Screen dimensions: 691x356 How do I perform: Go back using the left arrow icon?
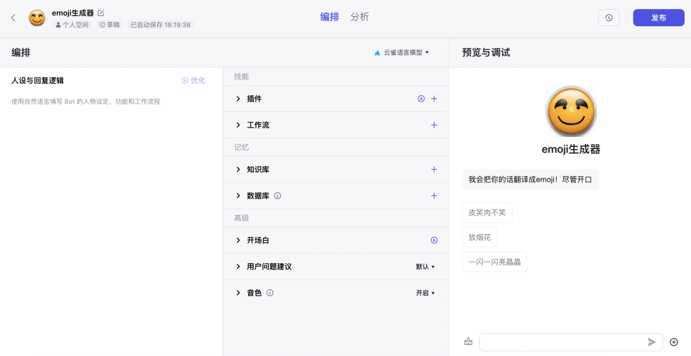[13, 18]
